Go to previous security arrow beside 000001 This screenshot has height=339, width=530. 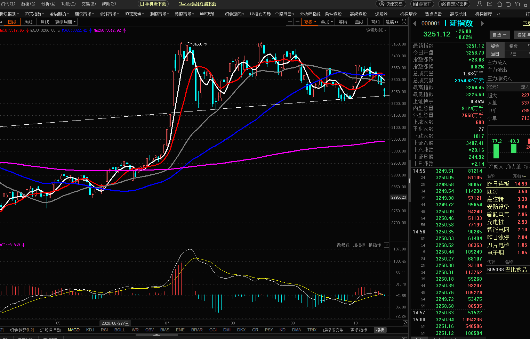(x=415, y=24)
